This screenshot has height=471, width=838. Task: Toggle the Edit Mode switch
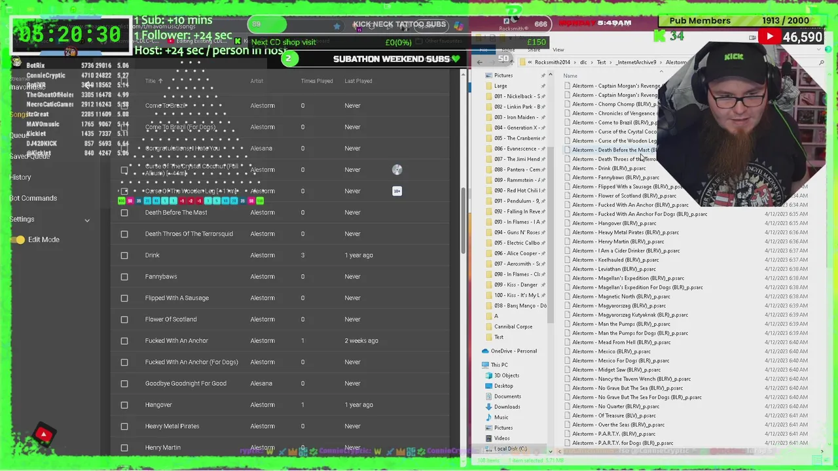[18, 240]
